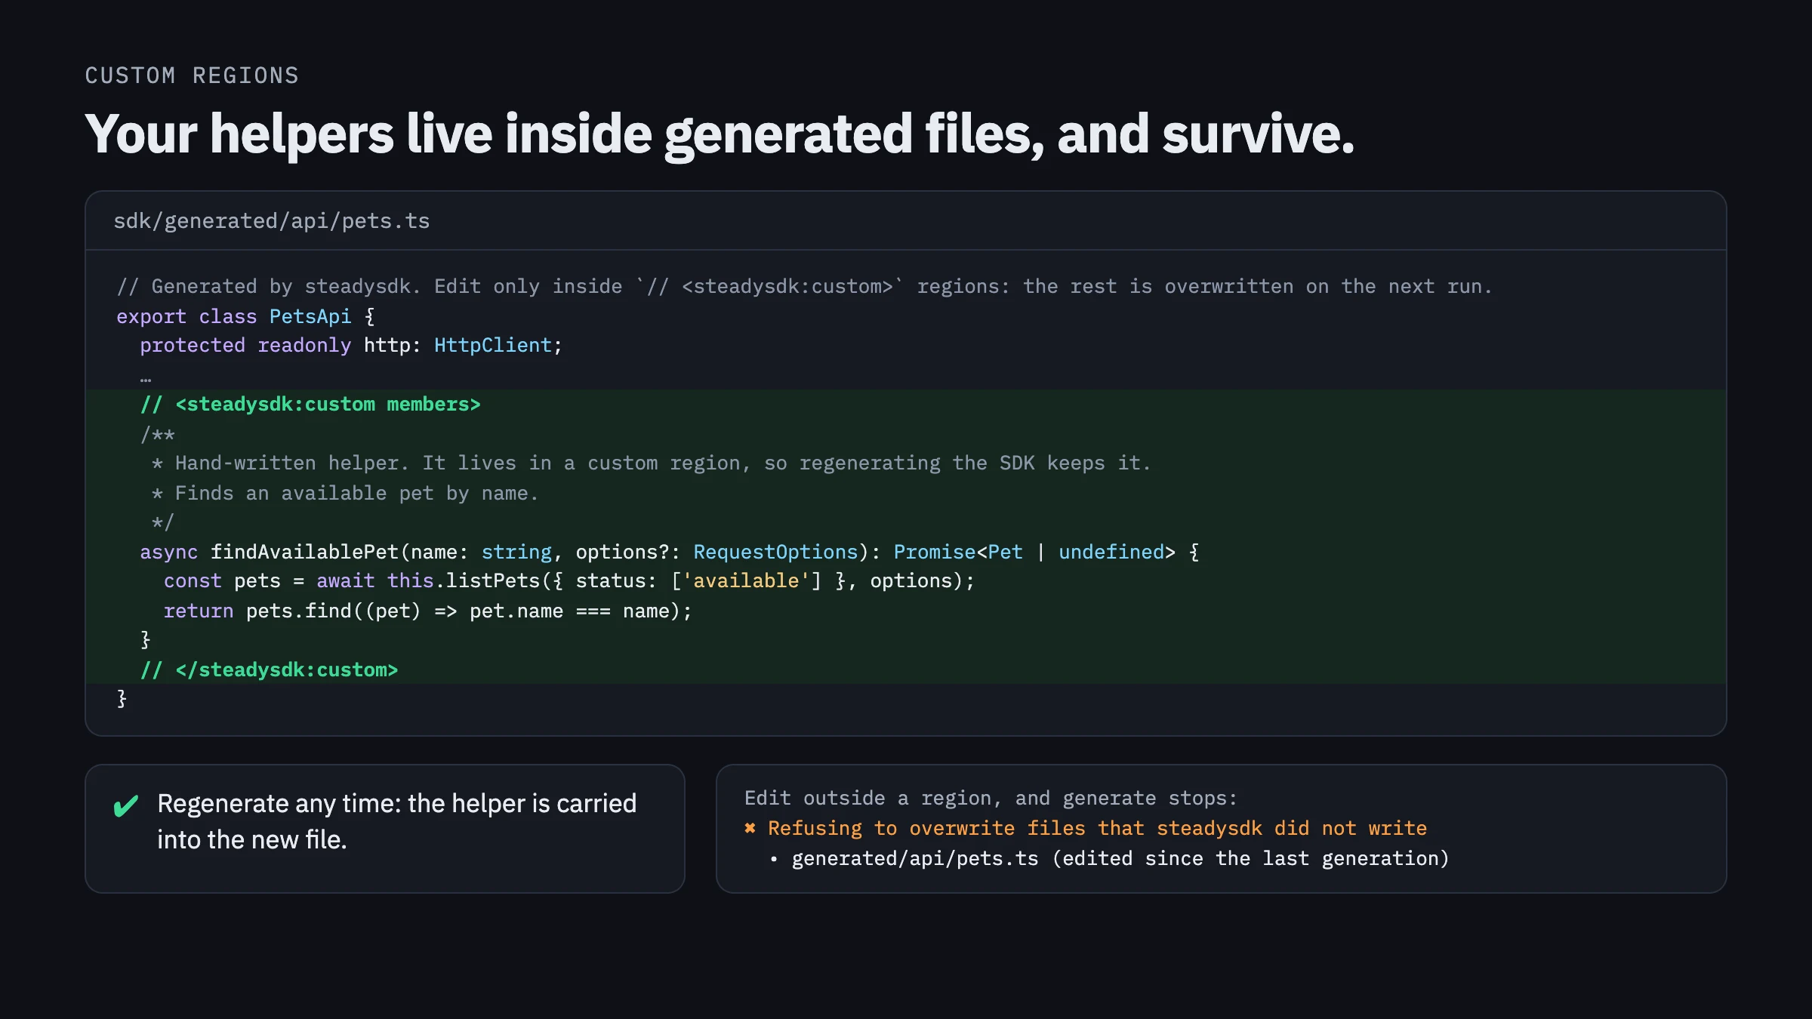
Task: Click the ellipsis line in the code
Action: click(146, 379)
